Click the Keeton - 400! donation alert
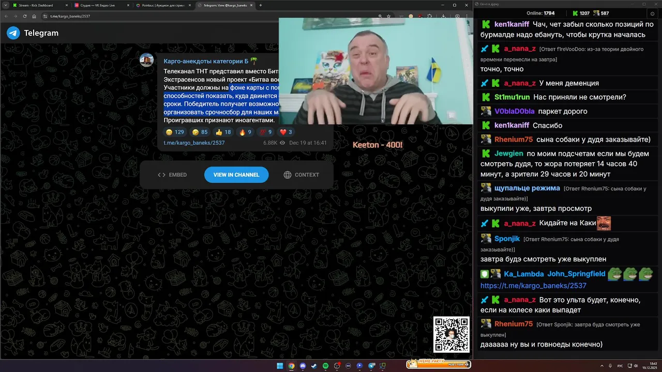Screen dimensions: 662x372 pyautogui.click(x=378, y=145)
